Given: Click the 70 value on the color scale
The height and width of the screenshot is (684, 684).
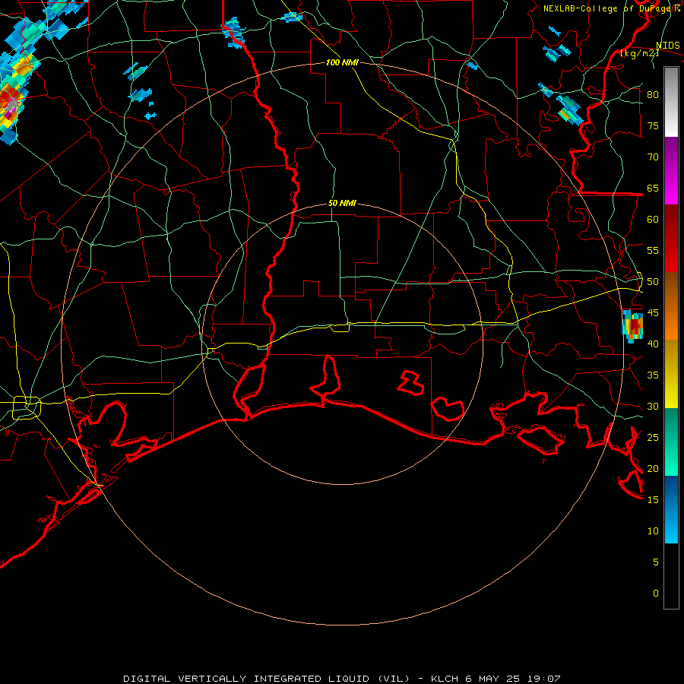Looking at the screenshot, I should pyautogui.click(x=653, y=157).
